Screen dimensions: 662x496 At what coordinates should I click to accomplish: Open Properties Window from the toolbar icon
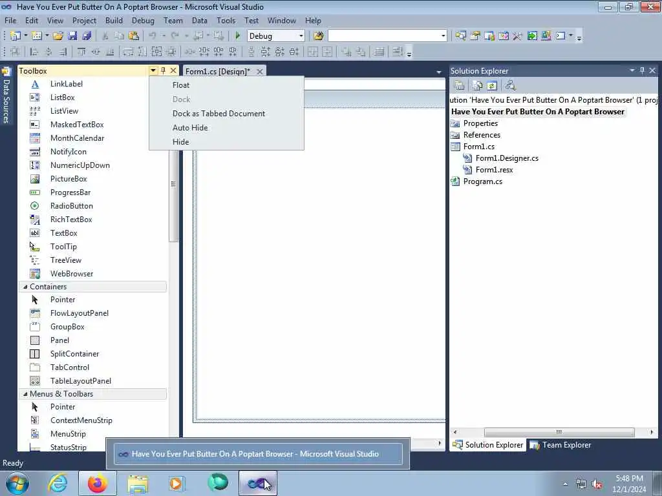[475, 36]
